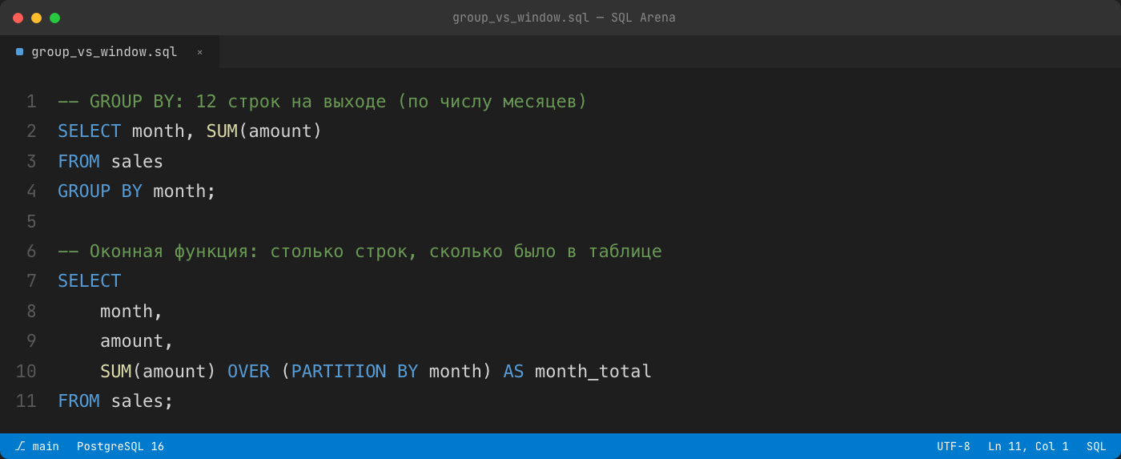Click the Ln 11, Col 1 indicator
The height and width of the screenshot is (459, 1121).
[x=1028, y=446]
